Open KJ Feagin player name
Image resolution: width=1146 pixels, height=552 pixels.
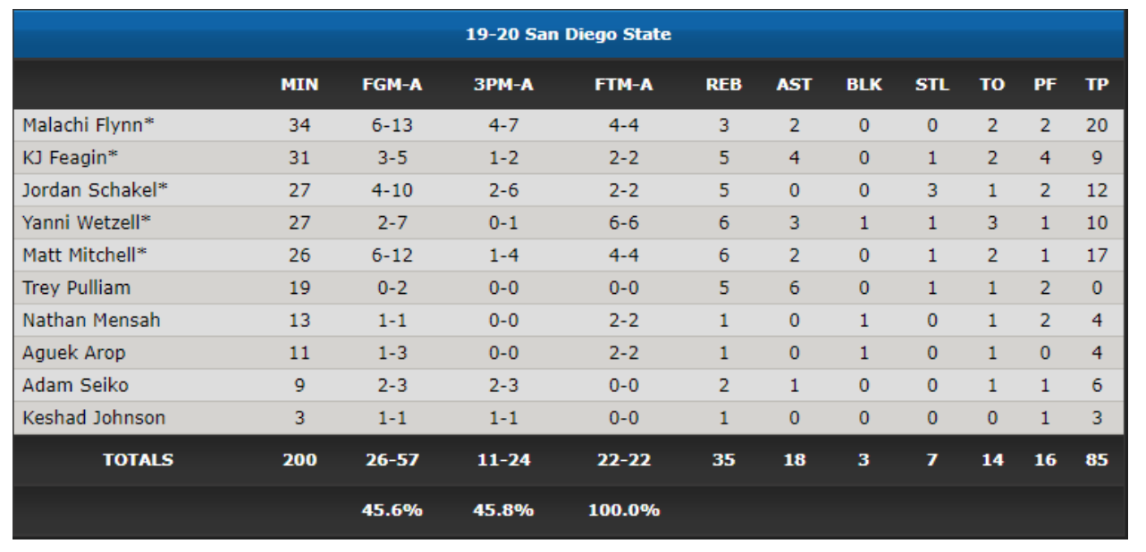pos(71,158)
